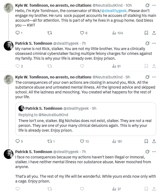View analytics showing 81 views

click(x=116, y=66)
